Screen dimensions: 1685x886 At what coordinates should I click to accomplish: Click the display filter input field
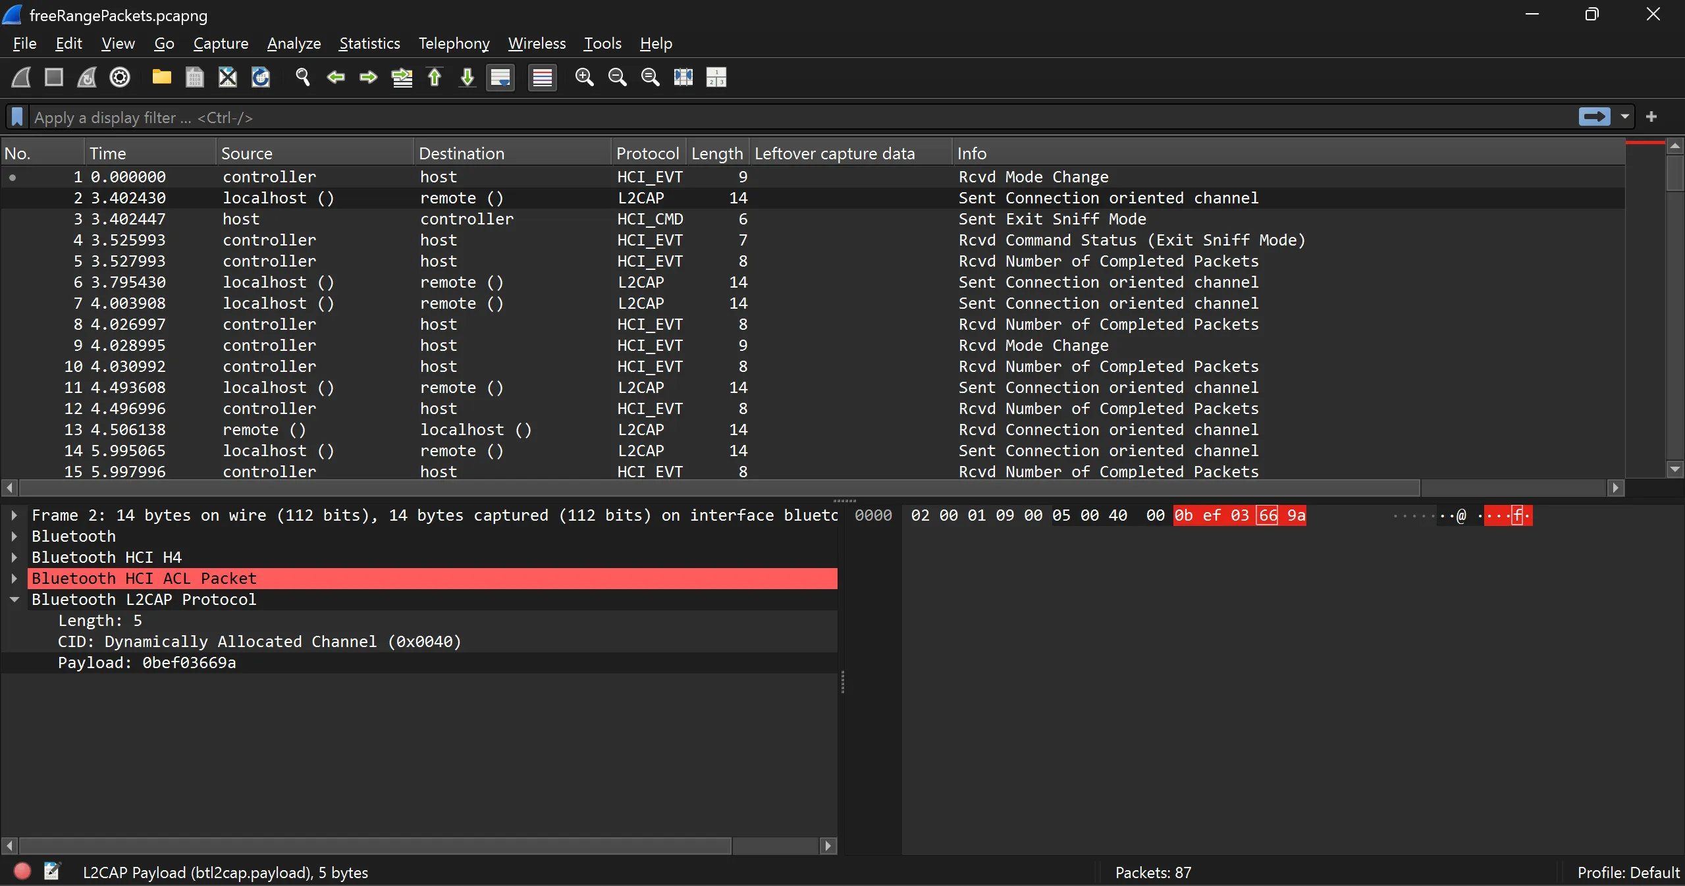click(x=790, y=117)
